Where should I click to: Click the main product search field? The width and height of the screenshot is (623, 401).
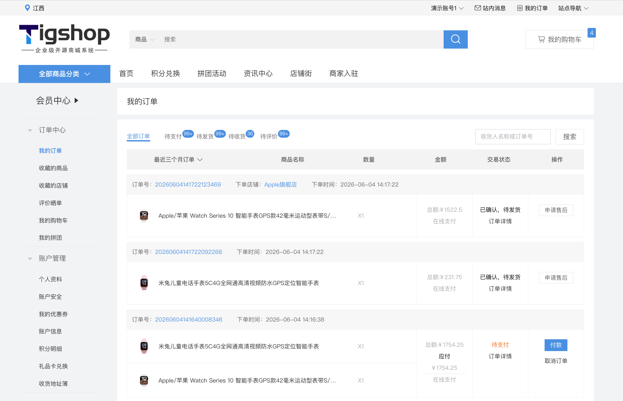pyautogui.click(x=301, y=39)
